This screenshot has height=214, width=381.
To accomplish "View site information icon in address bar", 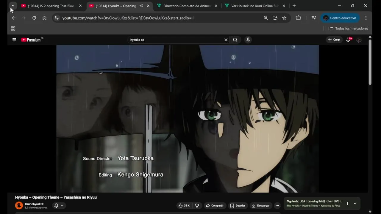I will click(57, 18).
